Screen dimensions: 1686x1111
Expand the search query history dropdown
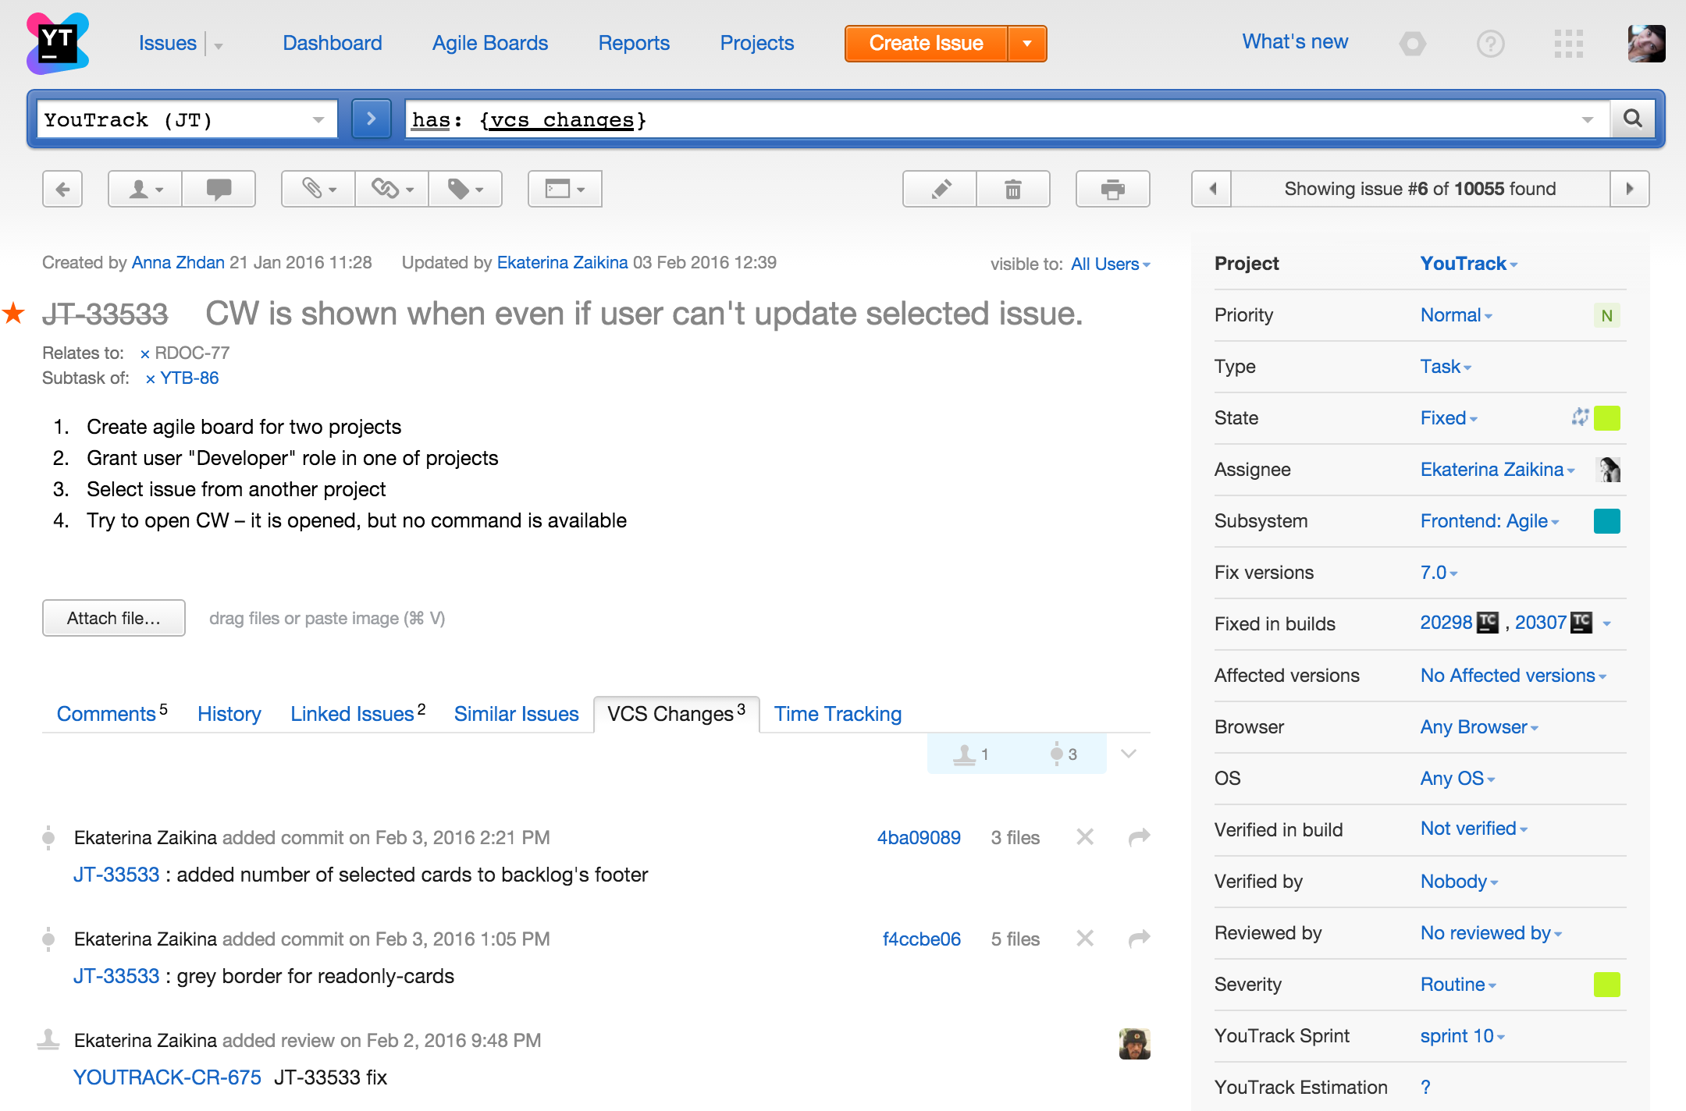[x=1587, y=119]
